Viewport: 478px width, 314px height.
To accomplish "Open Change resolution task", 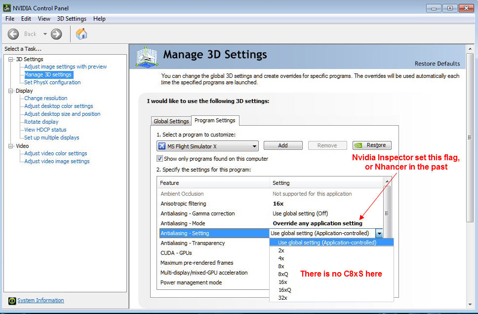I will tap(46, 98).
